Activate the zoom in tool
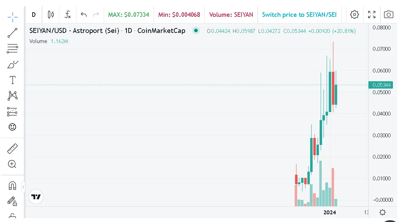This screenshot has width=401, height=222. pos(12,164)
